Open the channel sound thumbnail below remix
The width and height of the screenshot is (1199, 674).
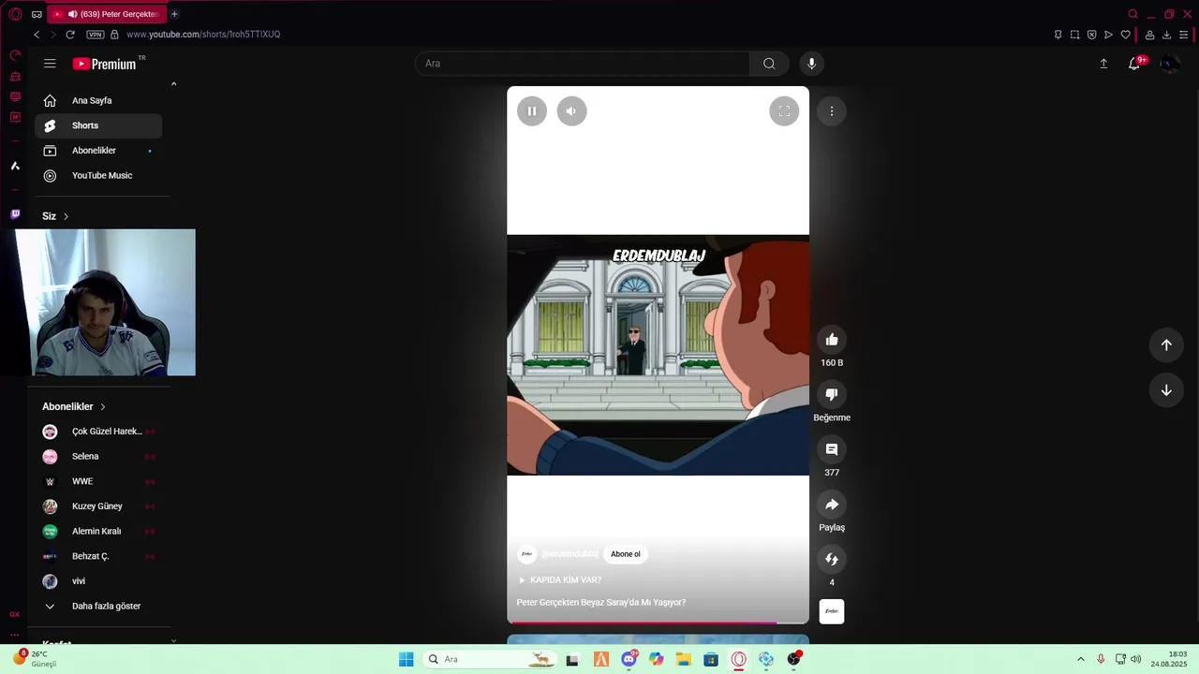[x=832, y=611]
